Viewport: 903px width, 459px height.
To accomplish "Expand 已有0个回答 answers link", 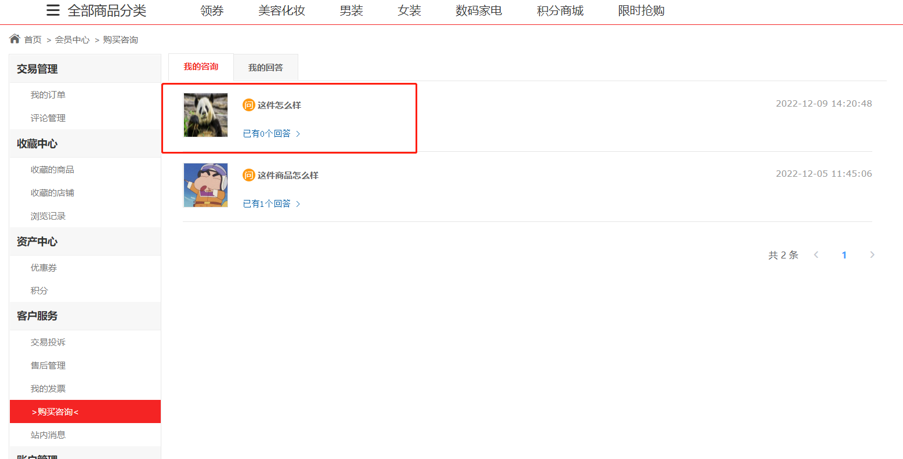I will tap(272, 134).
